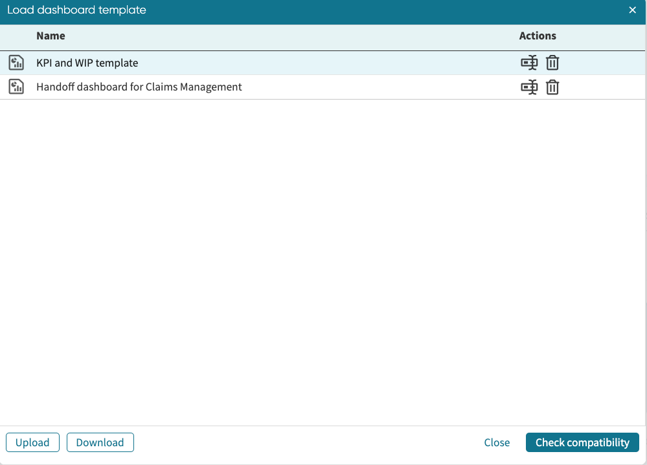Rename the KPI and WIP template
This screenshot has width=647, height=465.
(529, 63)
